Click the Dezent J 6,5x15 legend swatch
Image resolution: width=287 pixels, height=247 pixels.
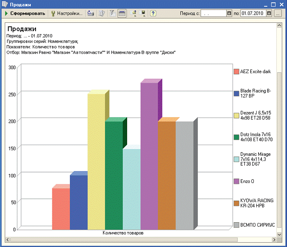point(237,116)
